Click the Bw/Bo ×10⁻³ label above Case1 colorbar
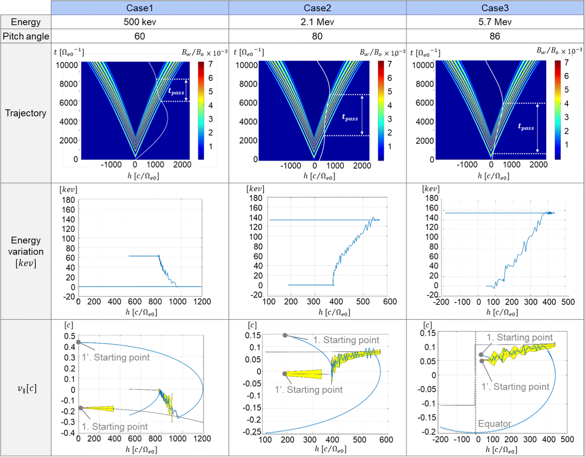 click(205, 53)
